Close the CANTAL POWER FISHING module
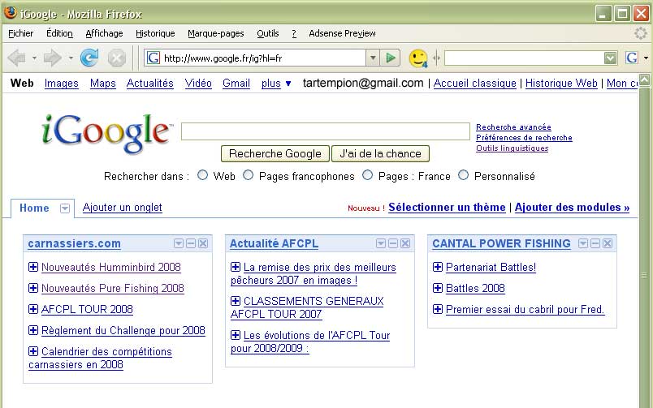The height and width of the screenshot is (408, 653). point(608,243)
